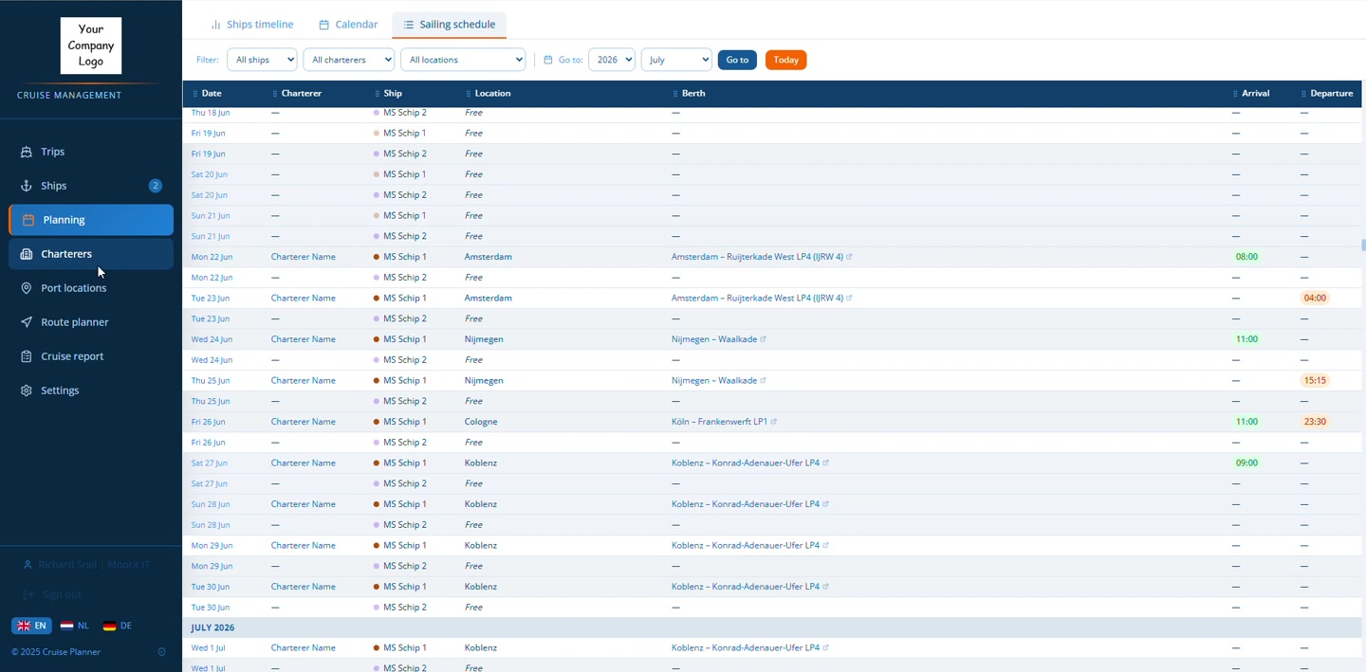Click the shield icon in sidebar footer

(161, 652)
